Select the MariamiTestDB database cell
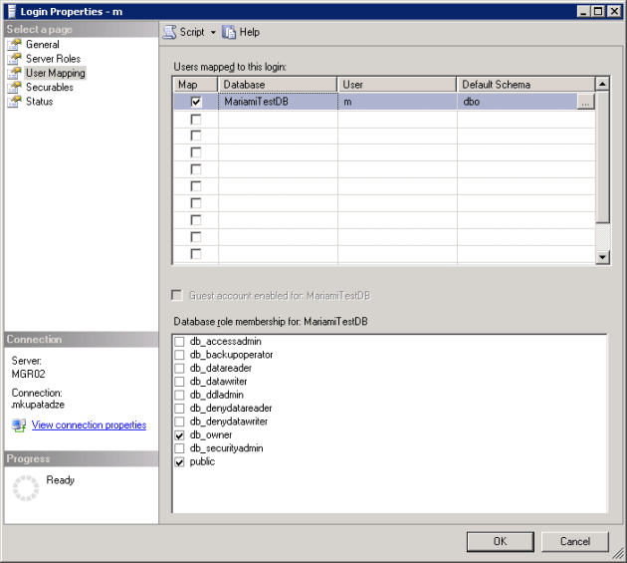 pyautogui.click(x=278, y=102)
